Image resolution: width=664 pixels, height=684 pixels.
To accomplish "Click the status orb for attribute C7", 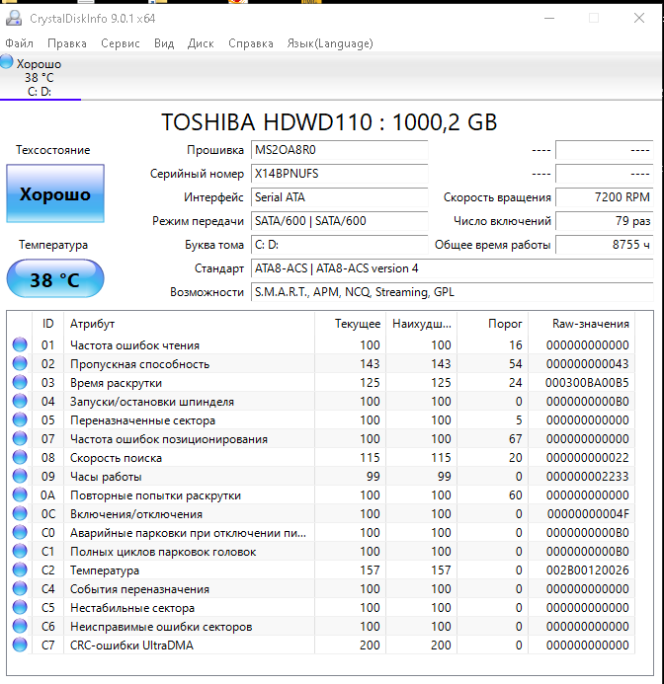I will 20,645.
